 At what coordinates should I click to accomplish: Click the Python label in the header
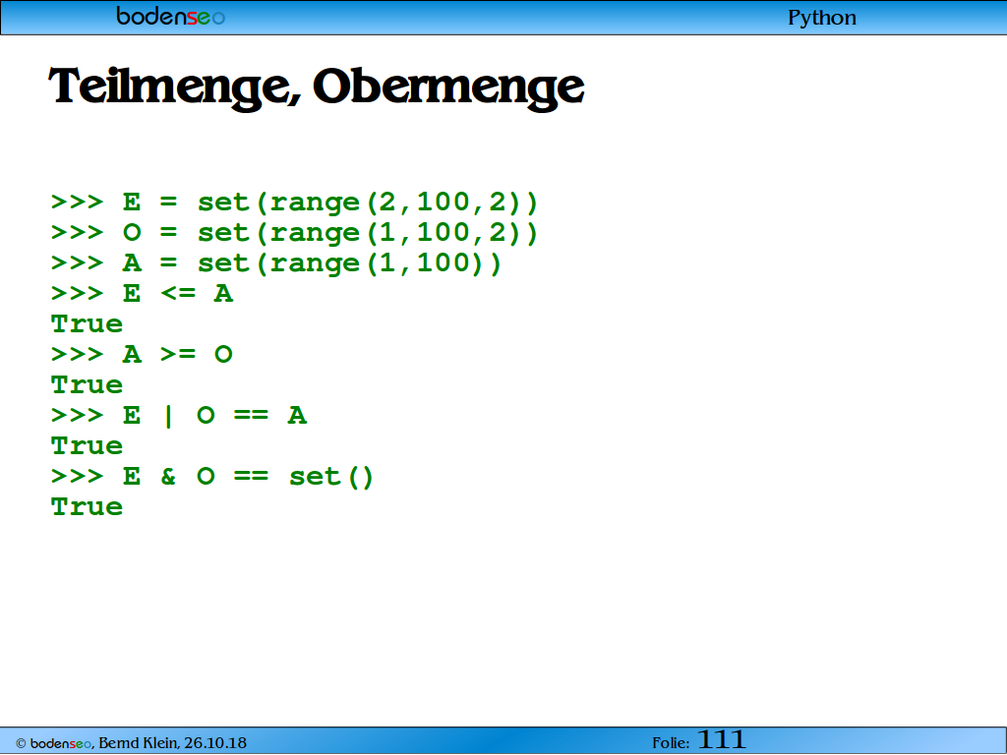click(822, 18)
